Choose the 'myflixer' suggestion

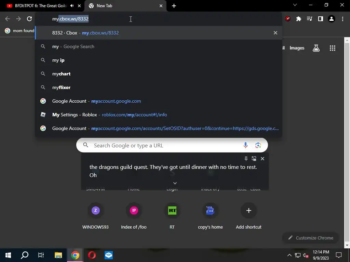159,87
